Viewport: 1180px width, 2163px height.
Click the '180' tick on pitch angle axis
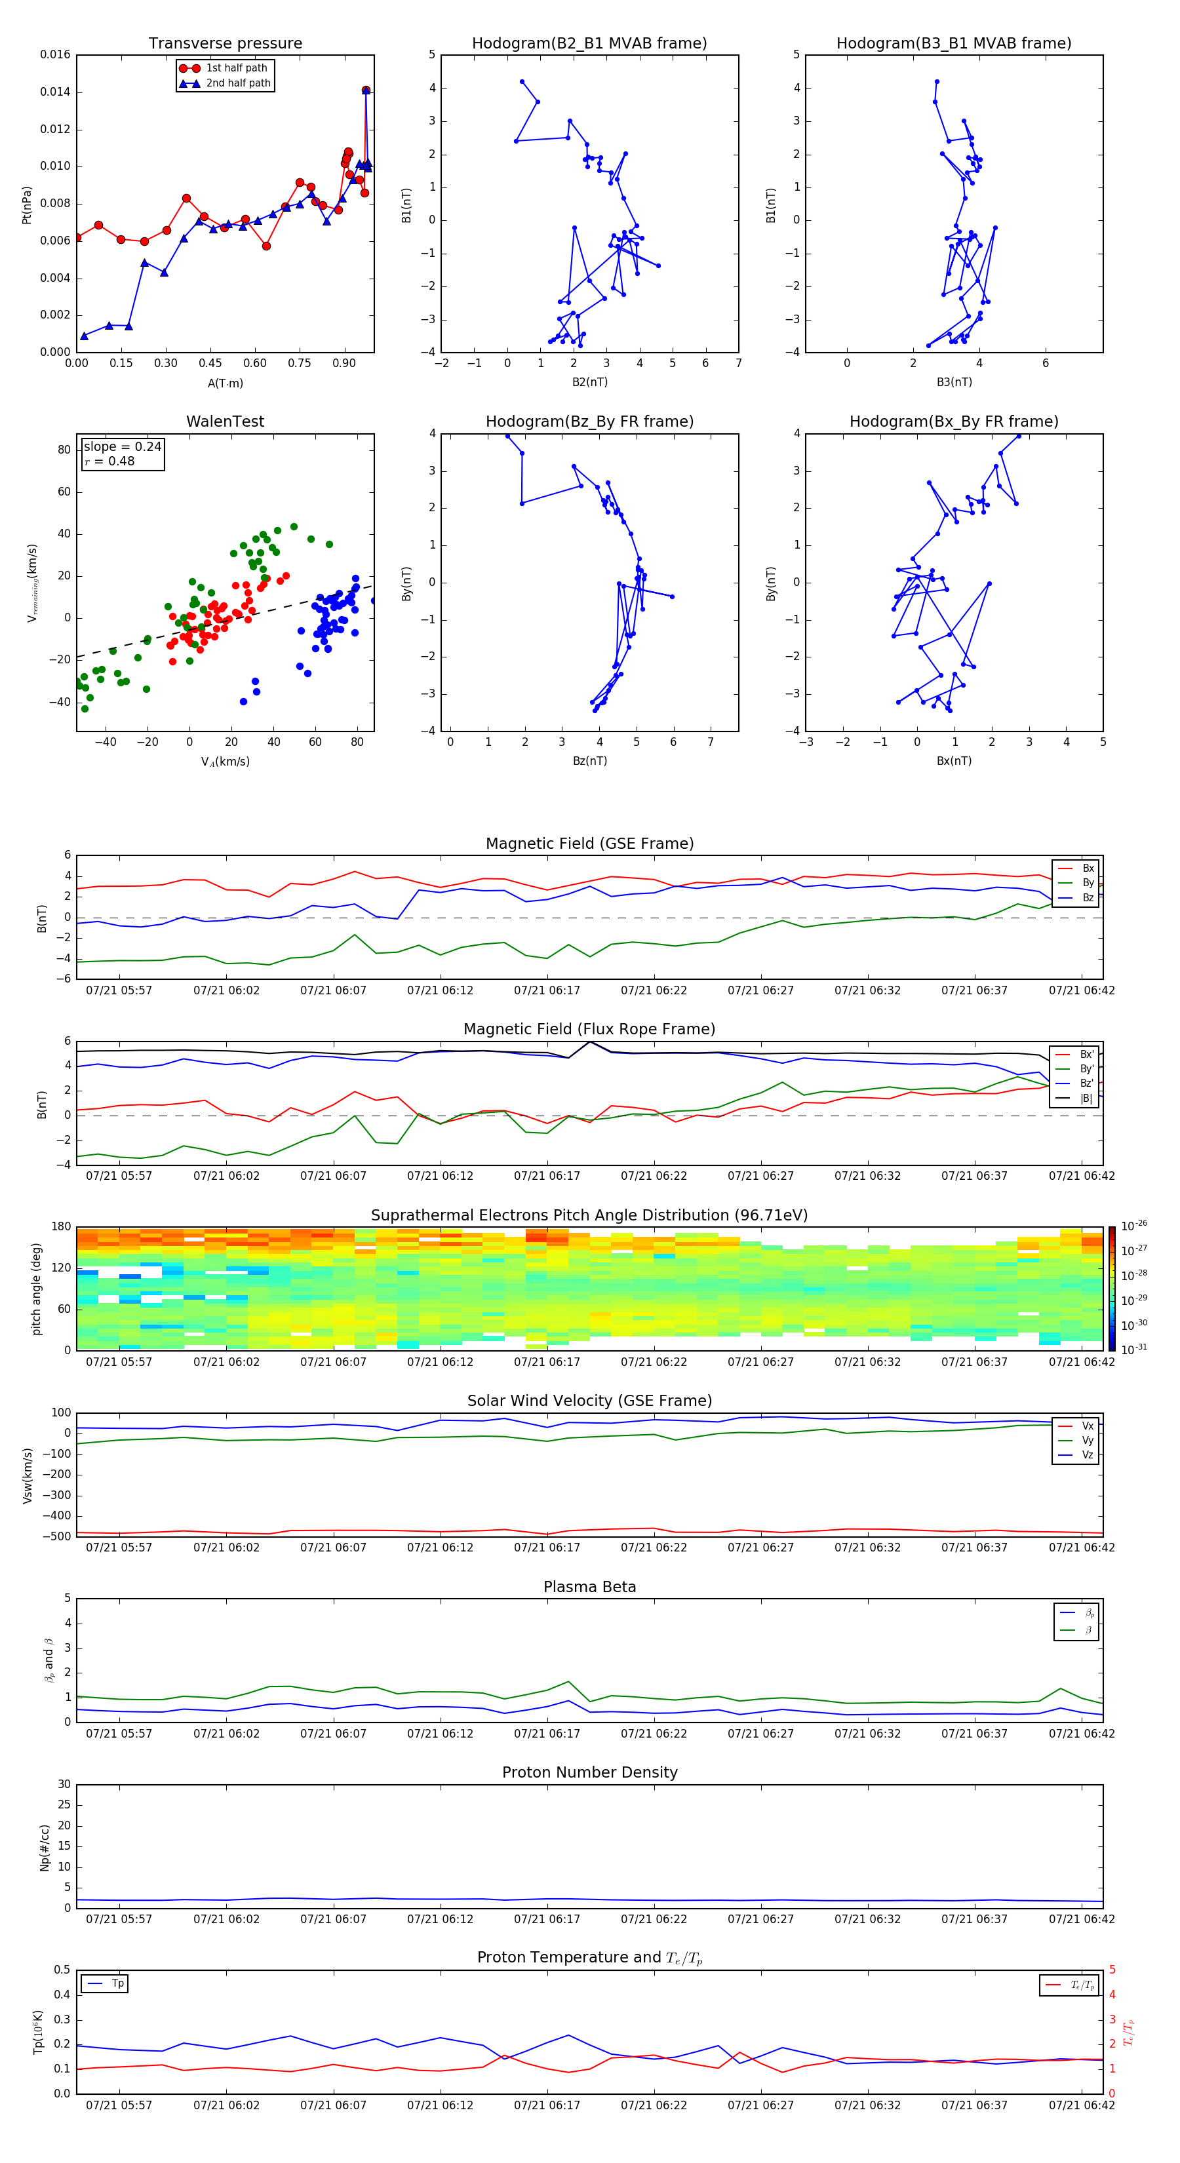[x=62, y=1227]
